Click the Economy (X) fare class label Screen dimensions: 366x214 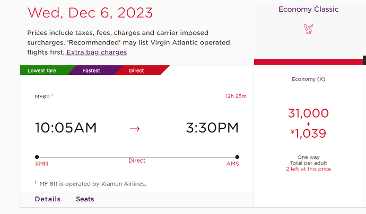click(x=308, y=79)
